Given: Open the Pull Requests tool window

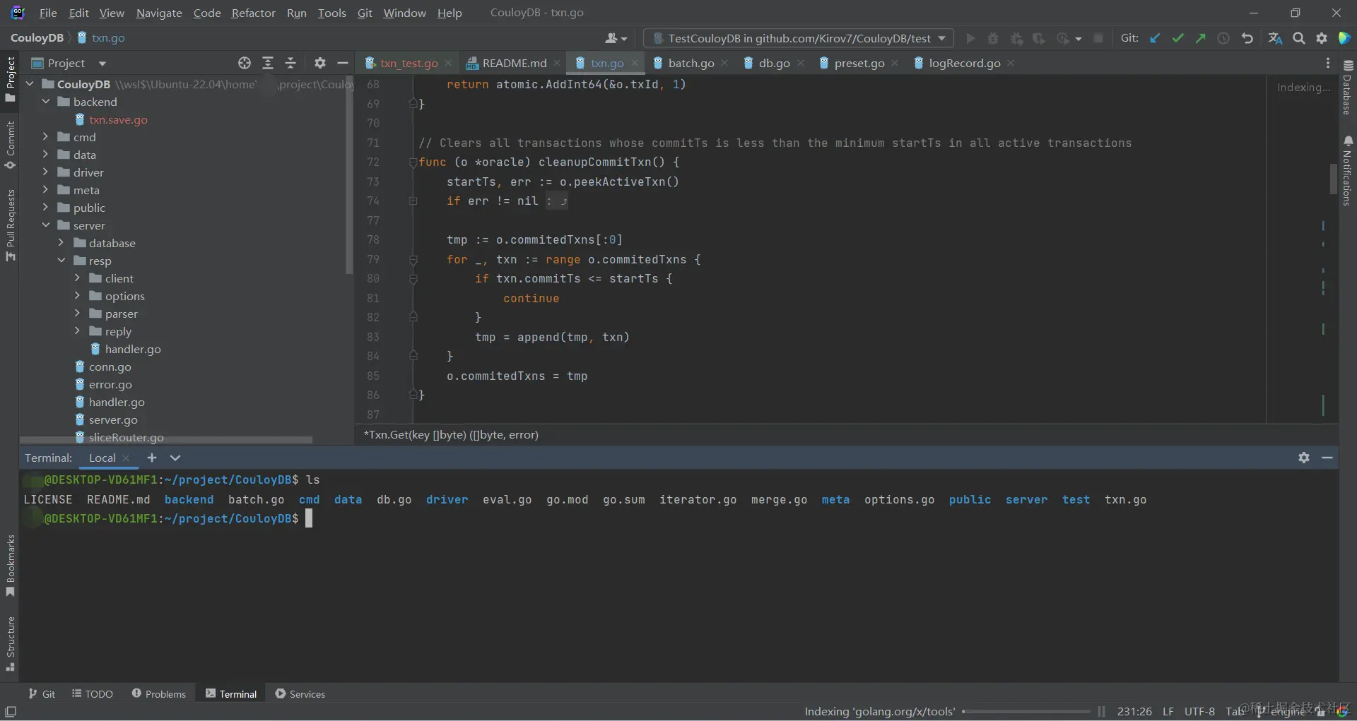Looking at the screenshot, I should click(x=10, y=225).
